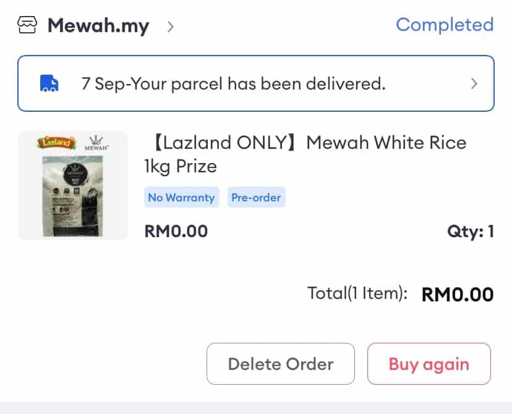Click the Pre-order tag
The image size is (512, 420).
click(x=256, y=198)
